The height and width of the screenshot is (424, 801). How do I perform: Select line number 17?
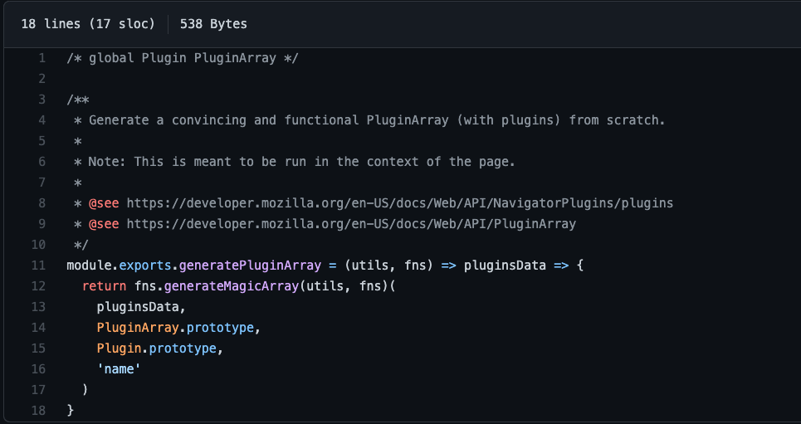coord(38,390)
